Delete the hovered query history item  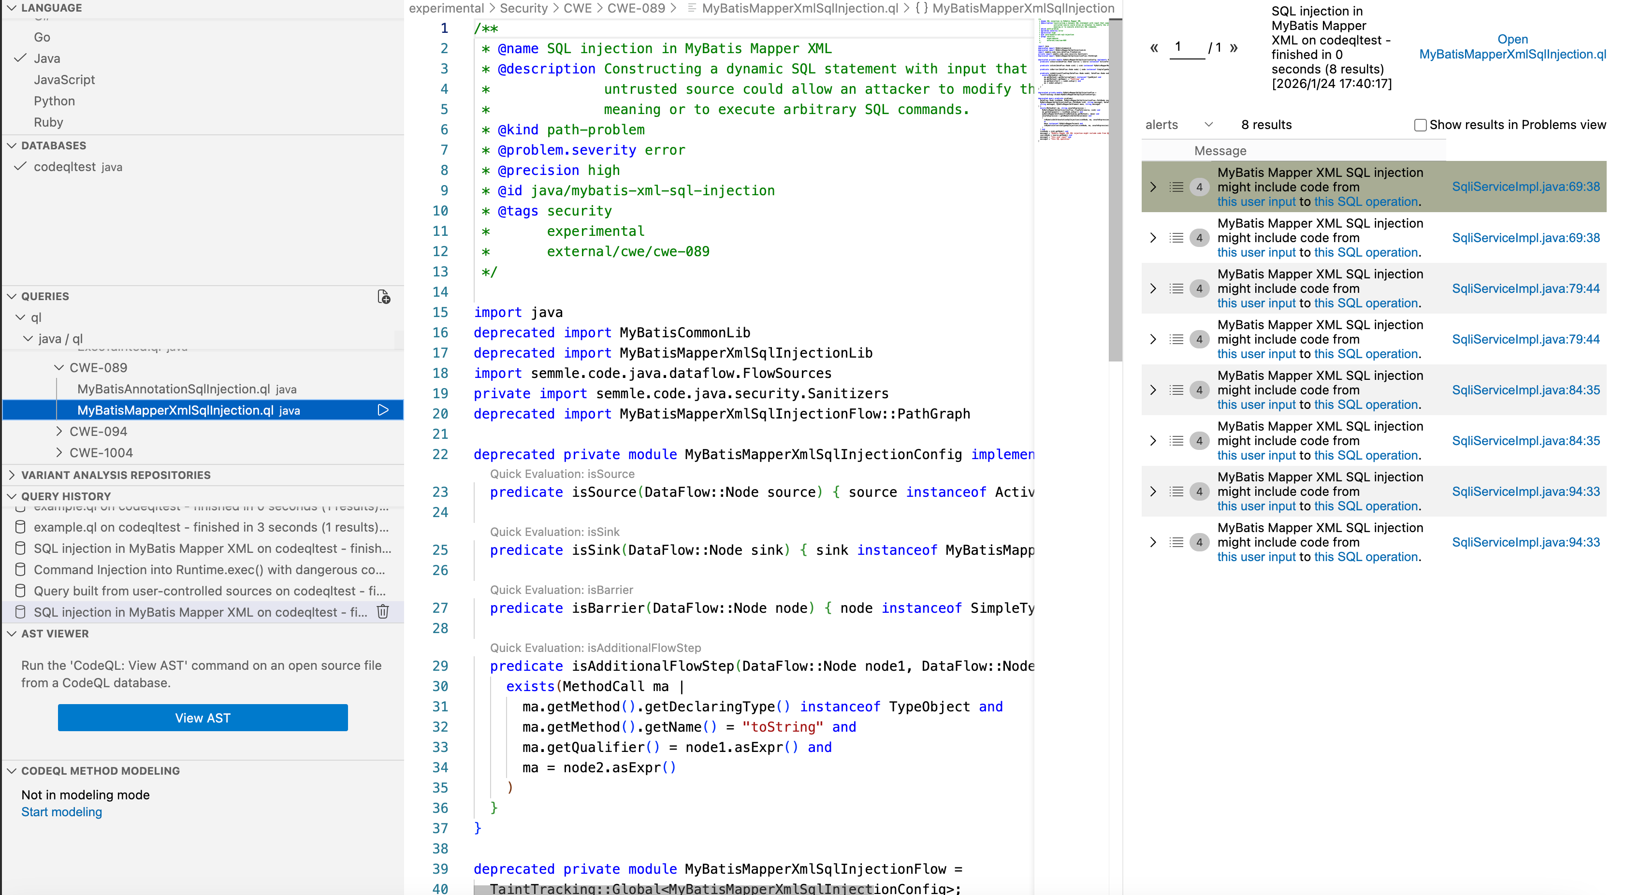click(382, 612)
